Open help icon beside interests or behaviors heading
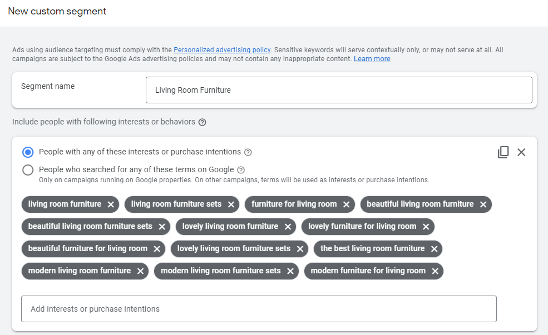The width and height of the screenshot is (548, 335). 203,122
